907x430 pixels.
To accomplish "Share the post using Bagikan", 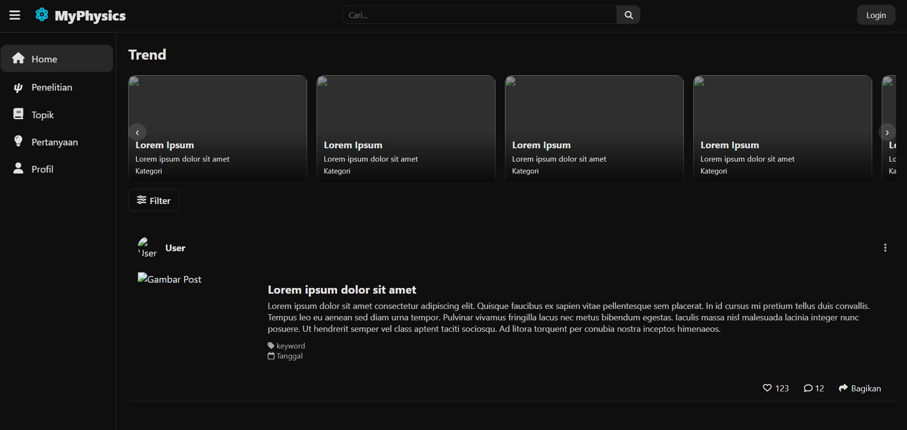I will (x=860, y=388).
